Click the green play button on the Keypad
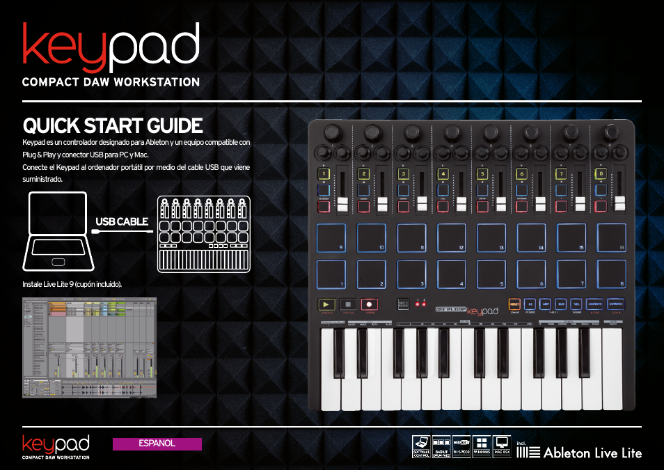The width and height of the screenshot is (664, 470). pyautogui.click(x=326, y=304)
